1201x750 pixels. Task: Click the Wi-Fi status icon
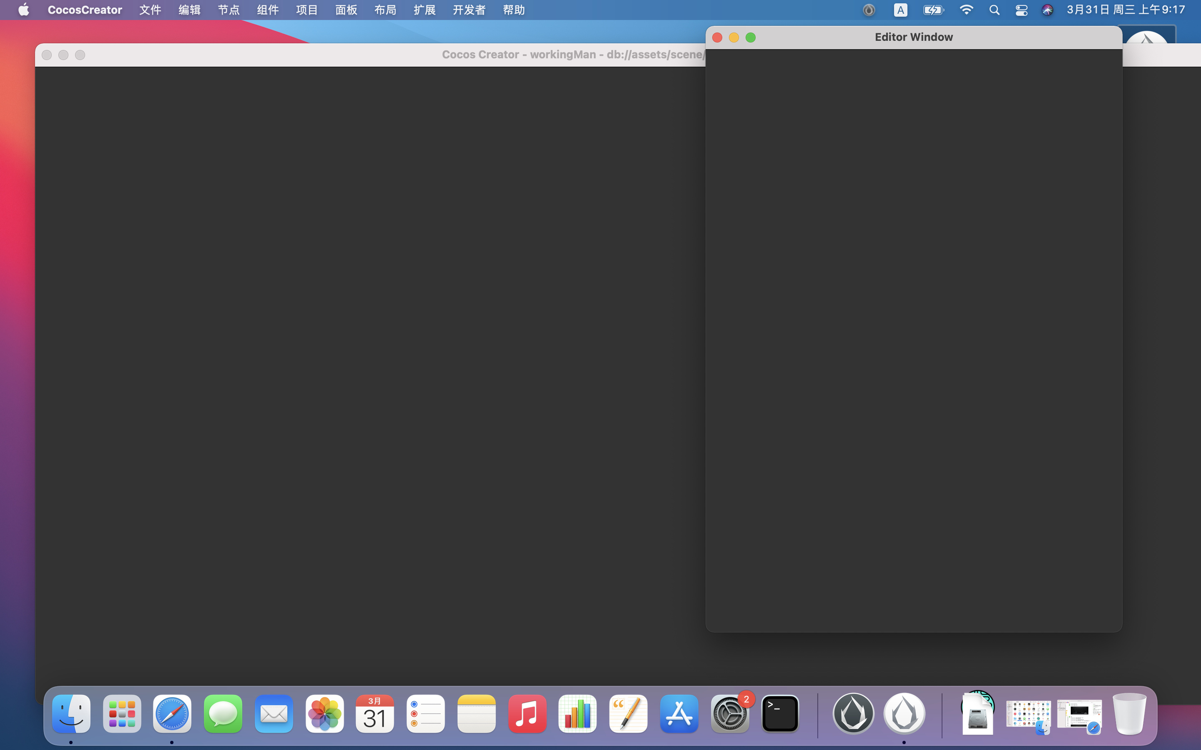[966, 10]
